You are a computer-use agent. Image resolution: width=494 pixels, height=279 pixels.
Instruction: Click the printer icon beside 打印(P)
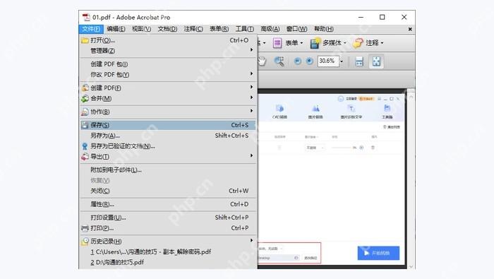coord(85,228)
